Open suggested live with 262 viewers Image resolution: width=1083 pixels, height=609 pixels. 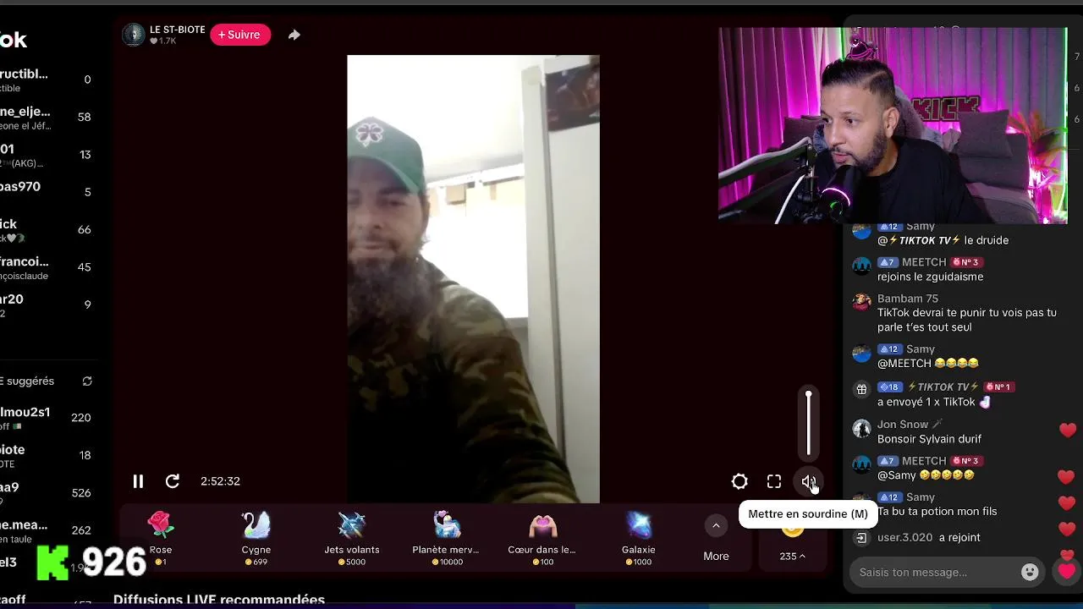tap(47, 530)
